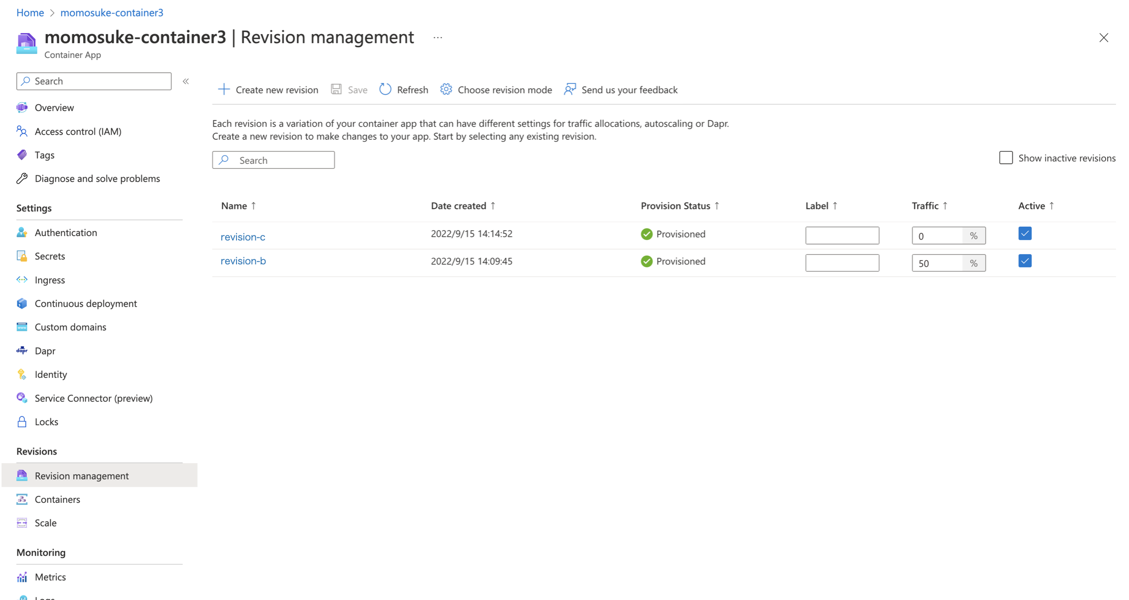Click the Send us your feedback icon
Screen dimensions: 1129x600
tap(570, 89)
